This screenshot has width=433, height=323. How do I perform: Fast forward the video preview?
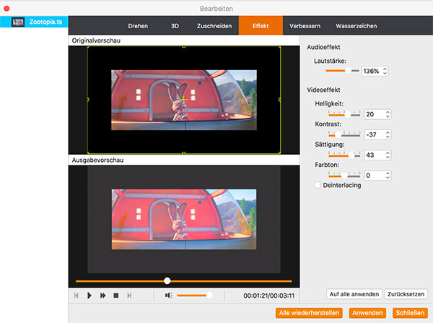coord(102,296)
